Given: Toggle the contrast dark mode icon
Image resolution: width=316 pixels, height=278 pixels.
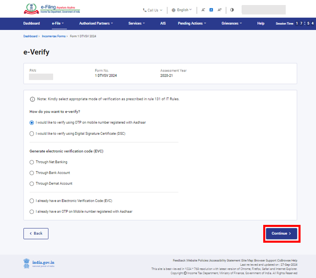Looking at the screenshot, I should pyautogui.click(x=232, y=10).
